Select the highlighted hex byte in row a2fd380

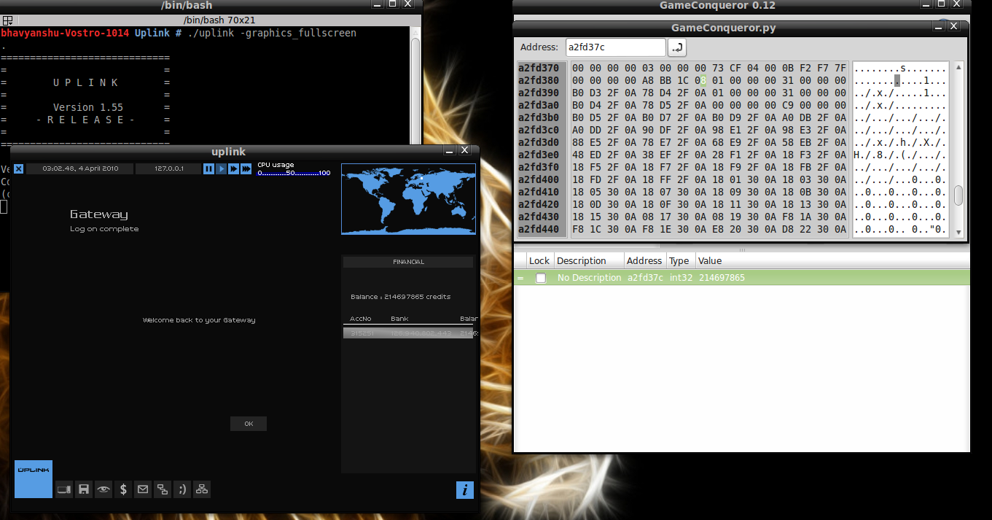(x=704, y=80)
